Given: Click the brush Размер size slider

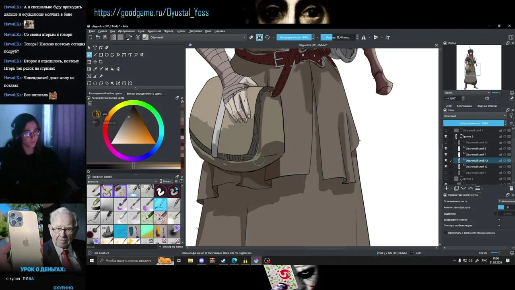Looking at the screenshot, I should coord(338,37).
